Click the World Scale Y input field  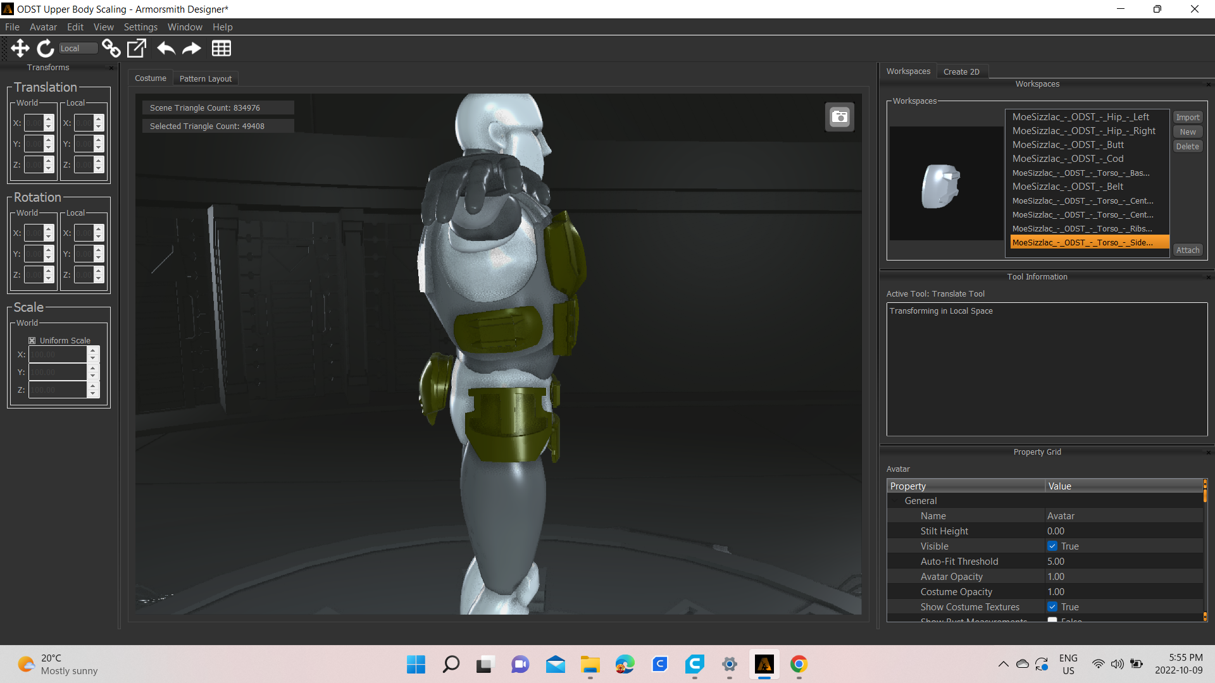click(58, 372)
